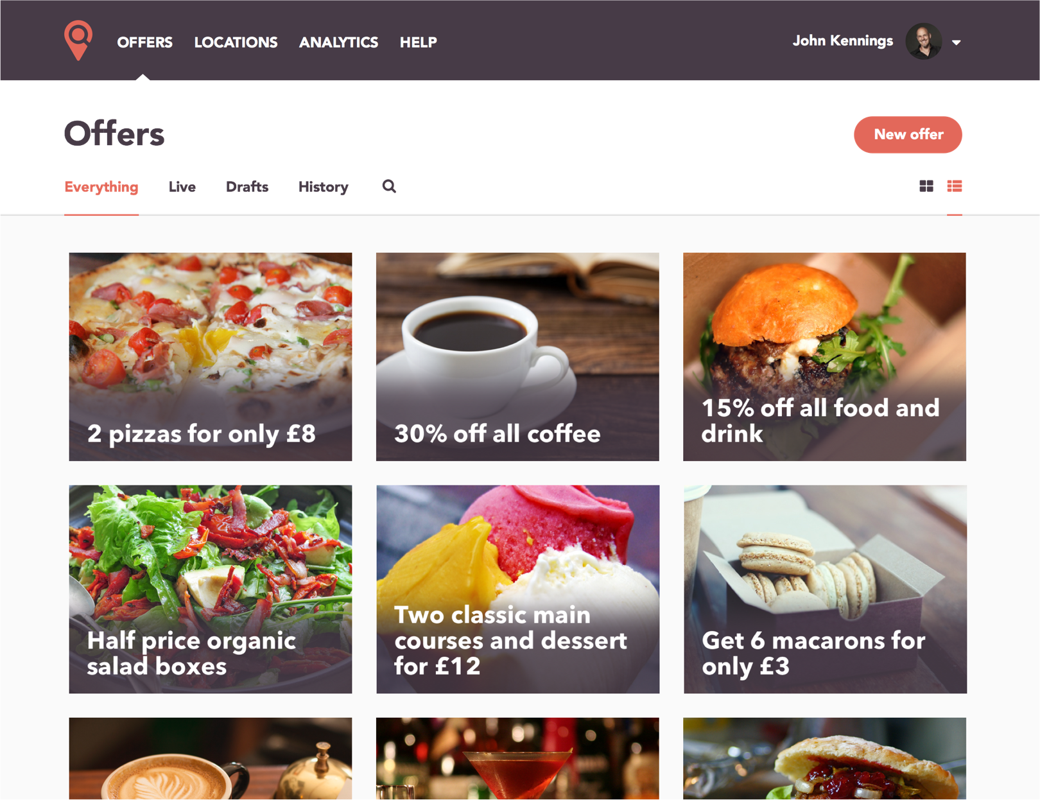Click the red location pin logo
Image resolution: width=1040 pixels, height=800 pixels.
78,40
